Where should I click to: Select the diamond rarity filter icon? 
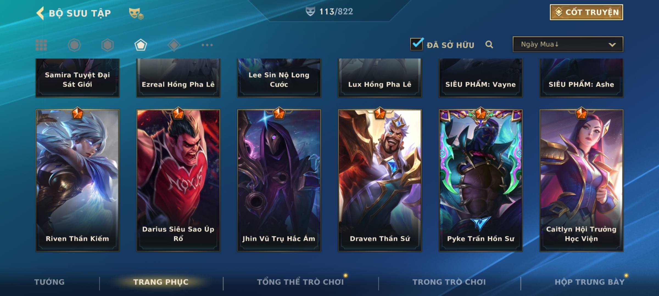pos(174,45)
